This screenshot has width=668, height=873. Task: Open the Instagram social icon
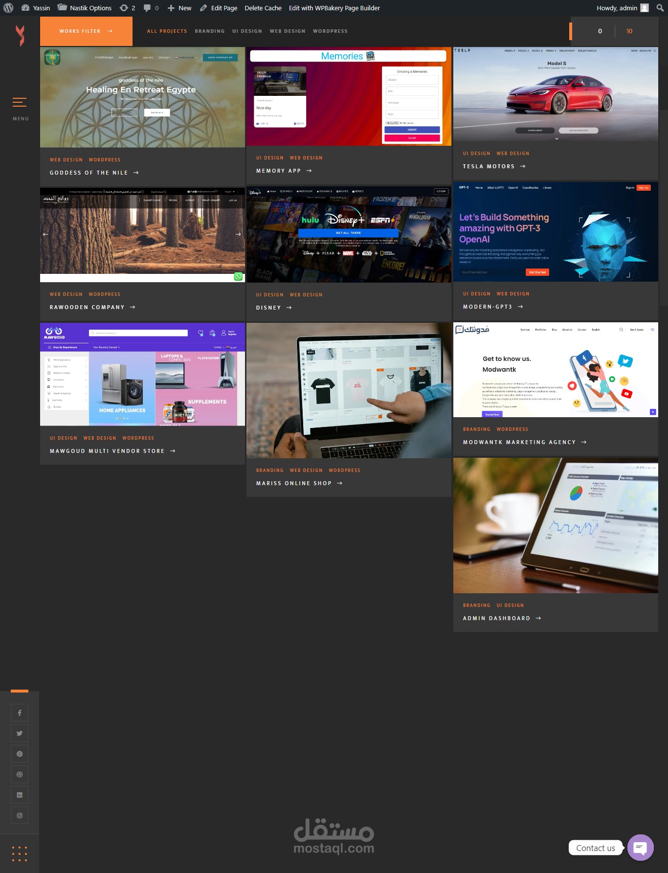20,815
